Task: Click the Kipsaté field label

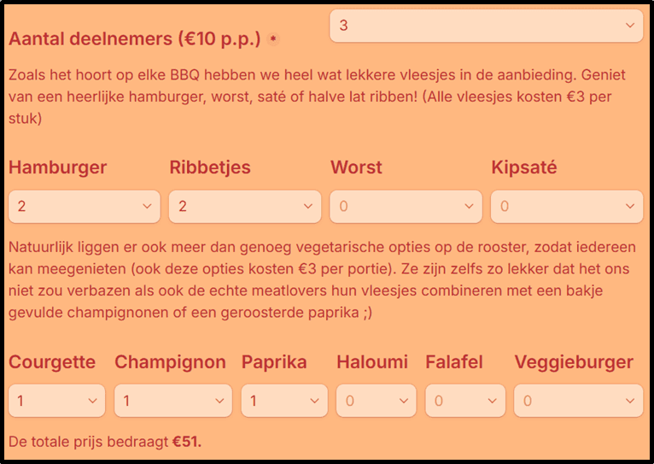Action: [523, 167]
